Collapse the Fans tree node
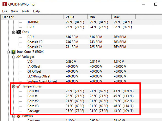Viewport: 162px width, 121px height. pyautogui.click(x=13, y=33)
